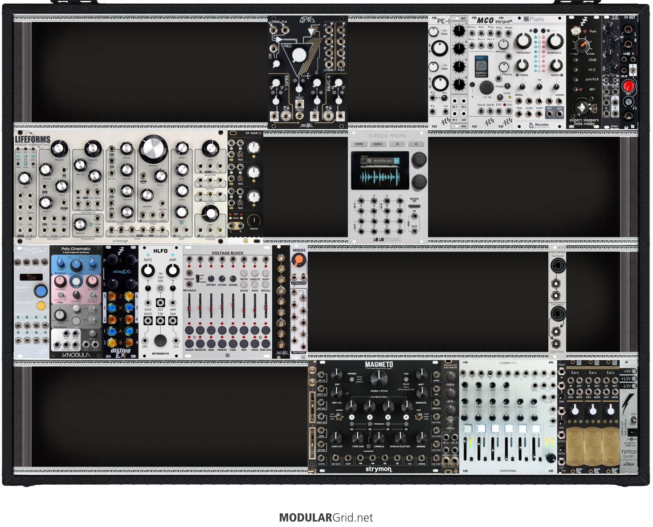Screen dimensions: 653x527
Task: Click the SPEED / PITCH knob on Magneto
Action: (x=379, y=379)
